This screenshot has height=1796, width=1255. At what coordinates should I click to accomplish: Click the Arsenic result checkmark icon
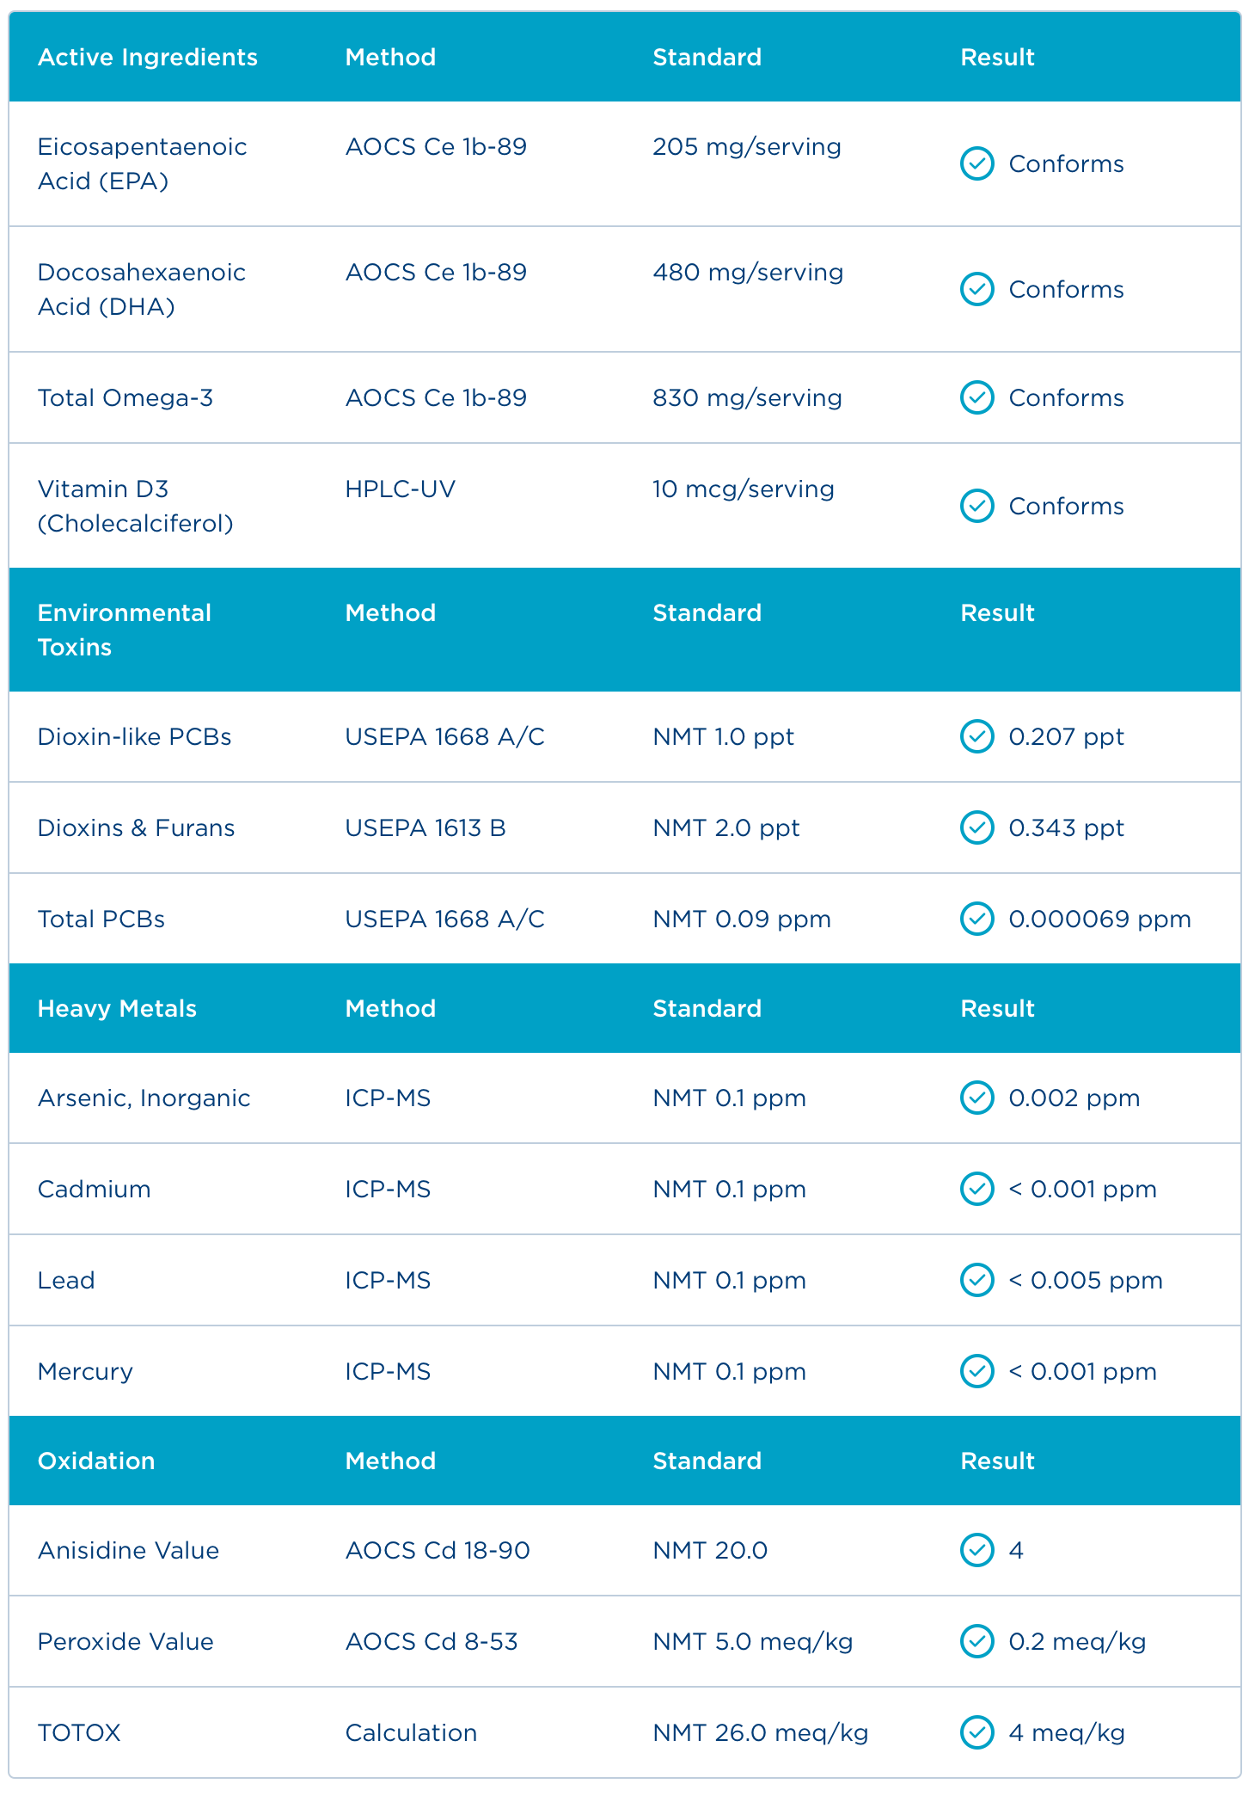(x=976, y=1098)
